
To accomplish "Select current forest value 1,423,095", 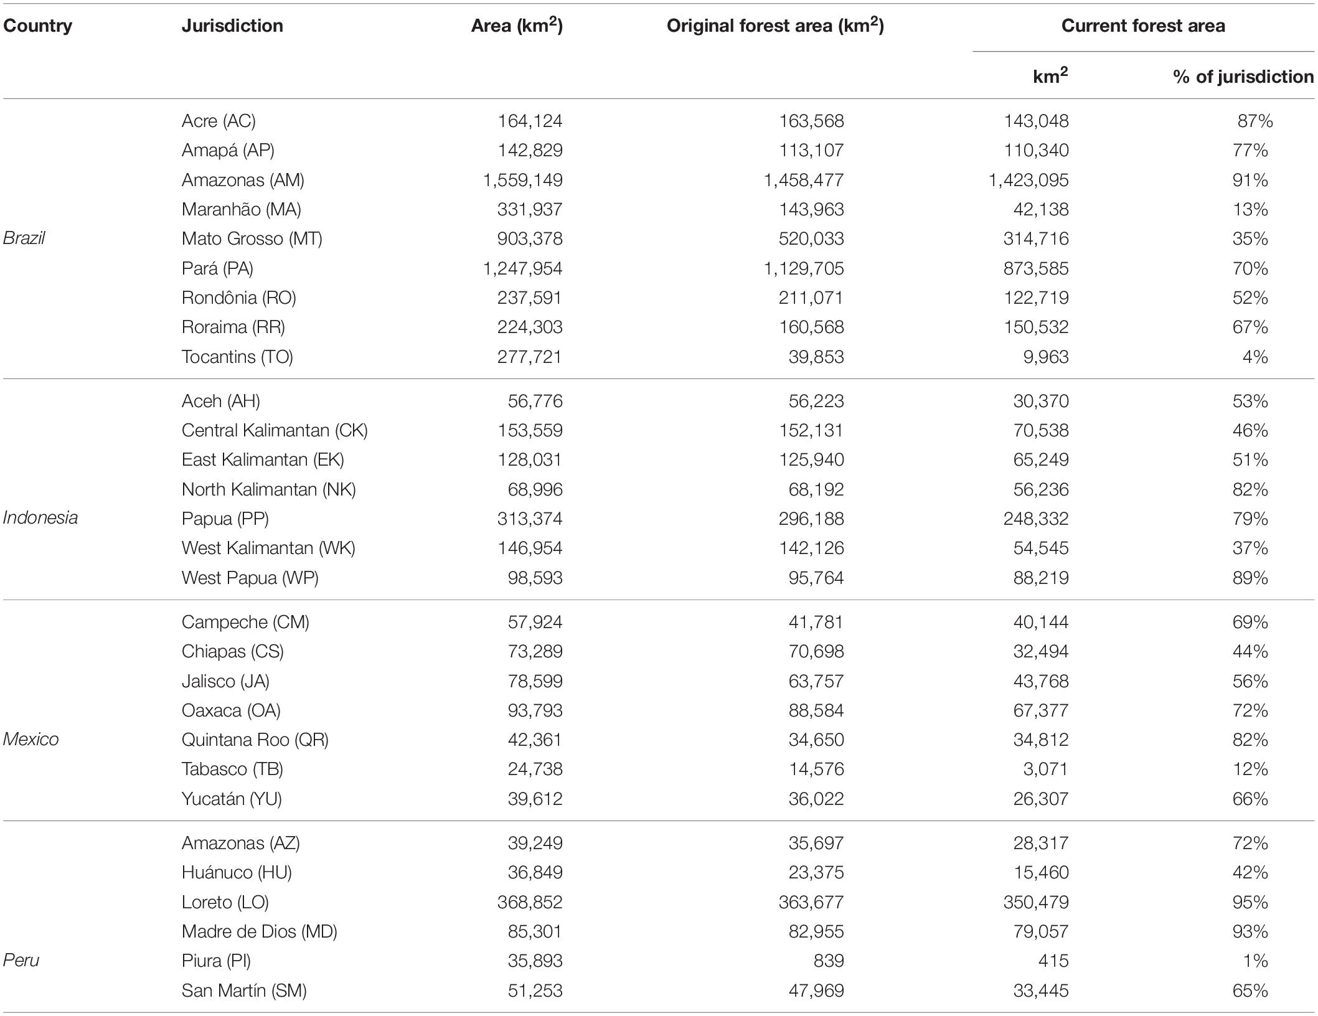I will tap(1029, 180).
